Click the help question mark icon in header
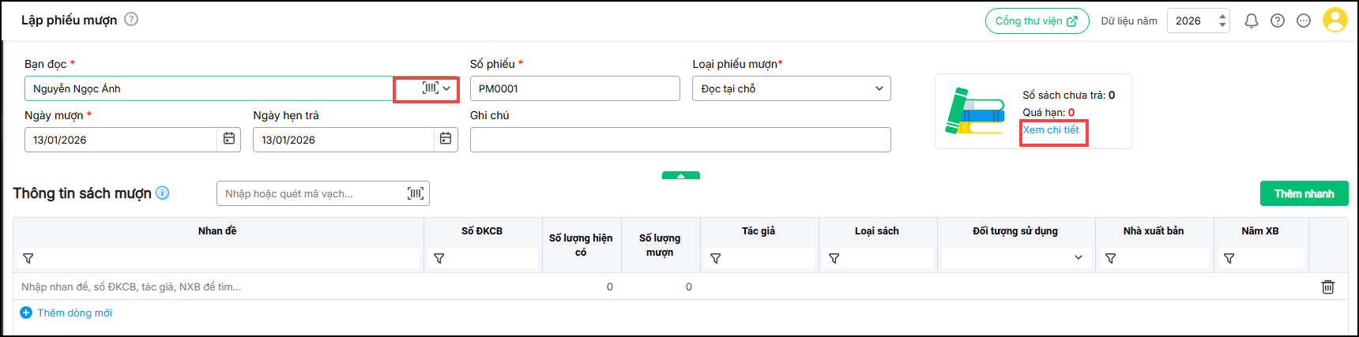Image resolution: width=1359 pixels, height=337 pixels. pyautogui.click(x=1278, y=21)
